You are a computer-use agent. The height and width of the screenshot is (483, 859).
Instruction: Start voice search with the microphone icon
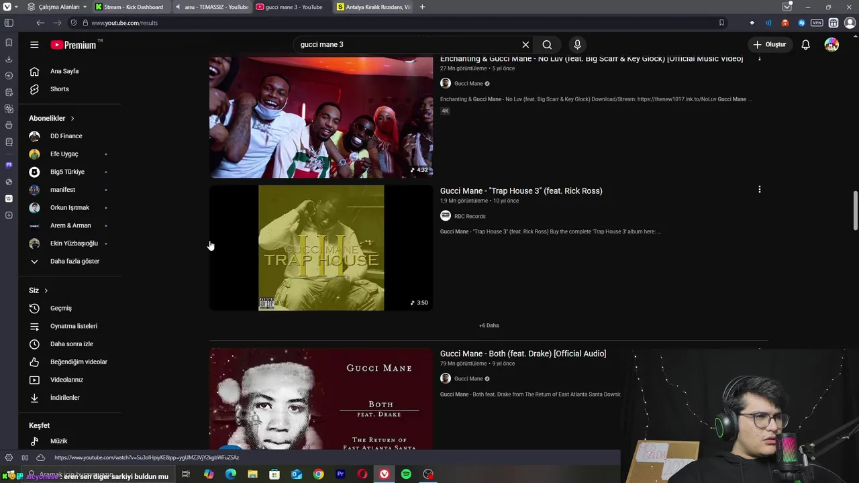tap(577, 45)
